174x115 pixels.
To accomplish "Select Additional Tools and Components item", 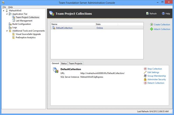I will coord(28,31).
